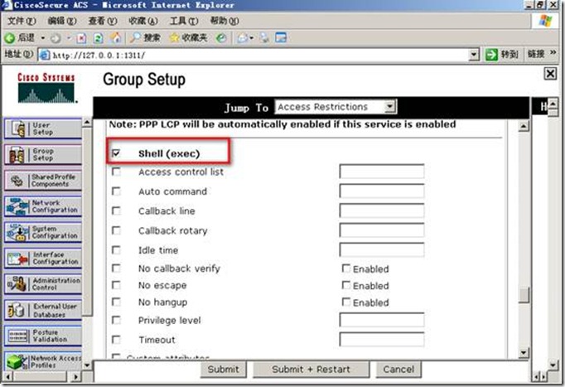Open the Favorites menu
The width and height of the screenshot is (565, 387).
coord(143,21)
